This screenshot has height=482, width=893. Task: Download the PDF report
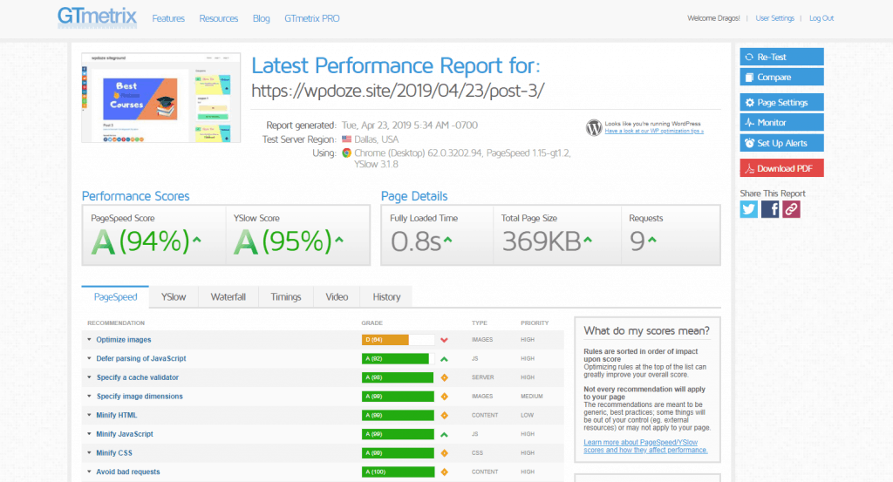tap(781, 168)
